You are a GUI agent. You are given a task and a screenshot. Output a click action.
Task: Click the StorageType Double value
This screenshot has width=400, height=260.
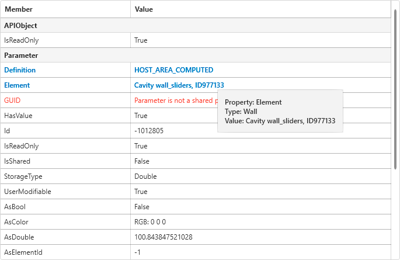(145, 176)
